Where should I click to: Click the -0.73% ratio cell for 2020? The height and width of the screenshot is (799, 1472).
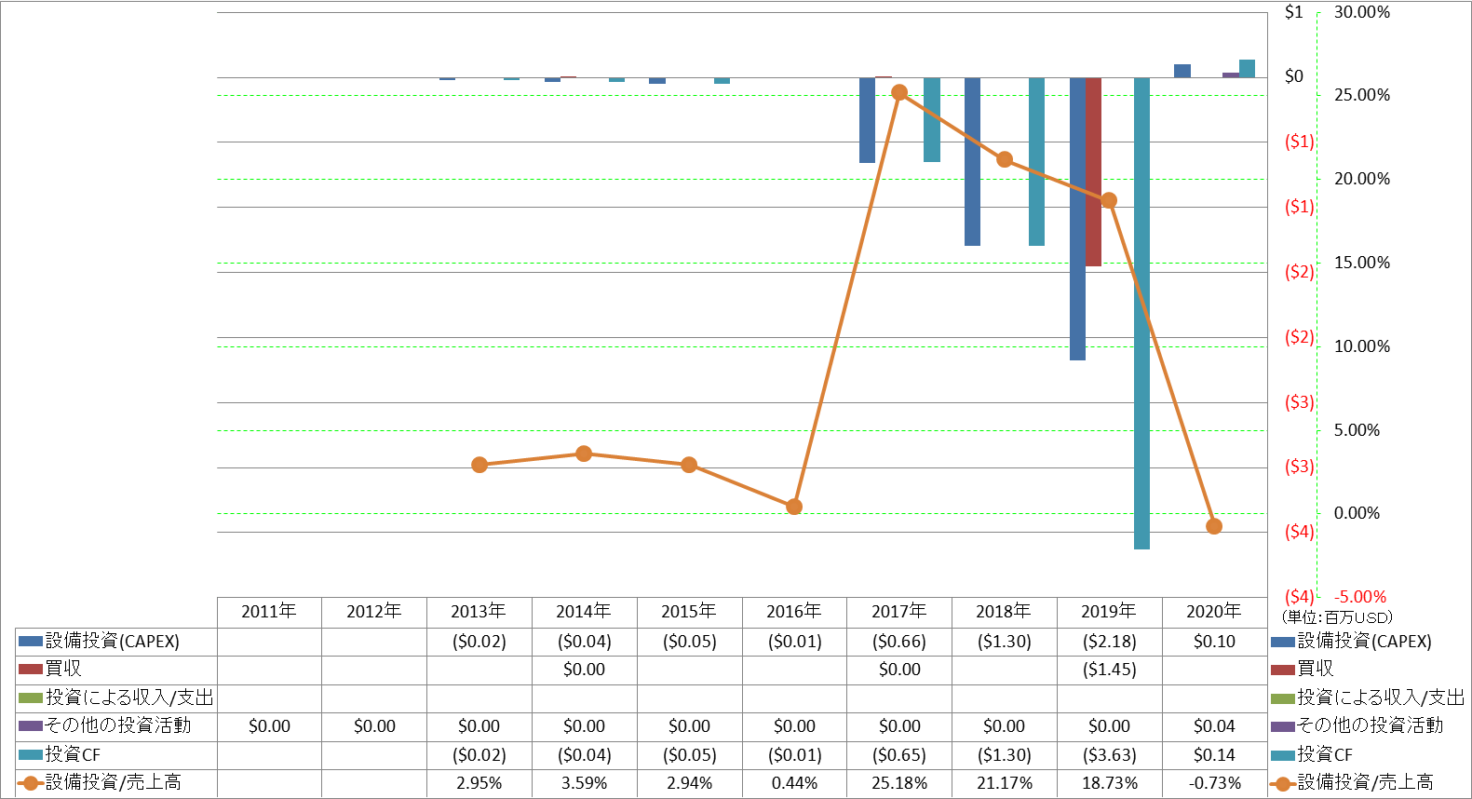click(1214, 783)
